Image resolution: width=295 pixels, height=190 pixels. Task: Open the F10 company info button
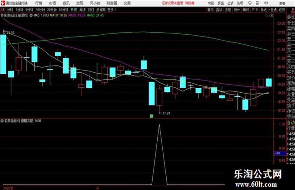coord(255,10)
